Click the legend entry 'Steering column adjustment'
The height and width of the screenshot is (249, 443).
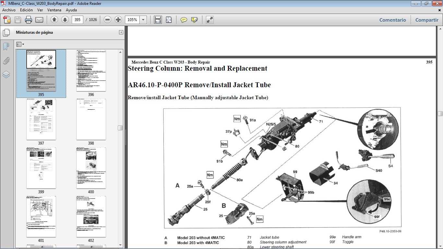[283, 242]
